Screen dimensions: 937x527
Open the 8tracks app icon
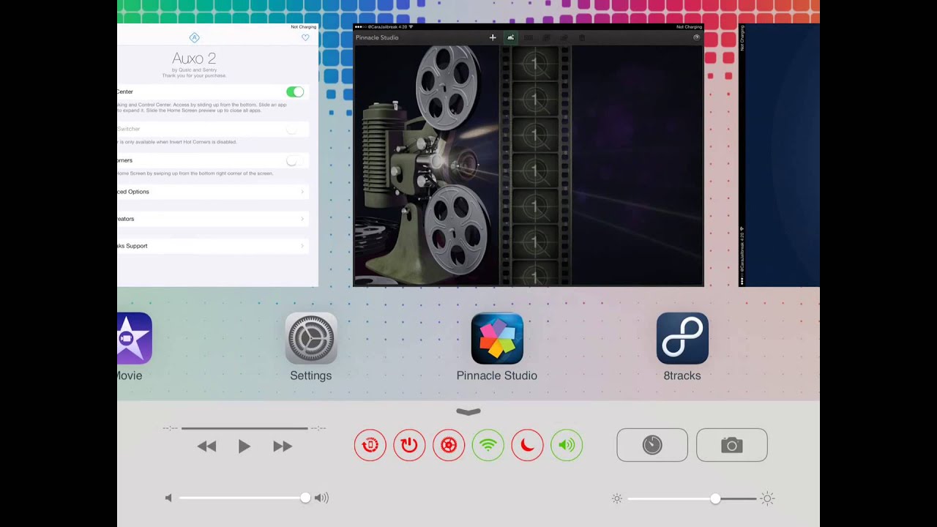[x=682, y=338]
